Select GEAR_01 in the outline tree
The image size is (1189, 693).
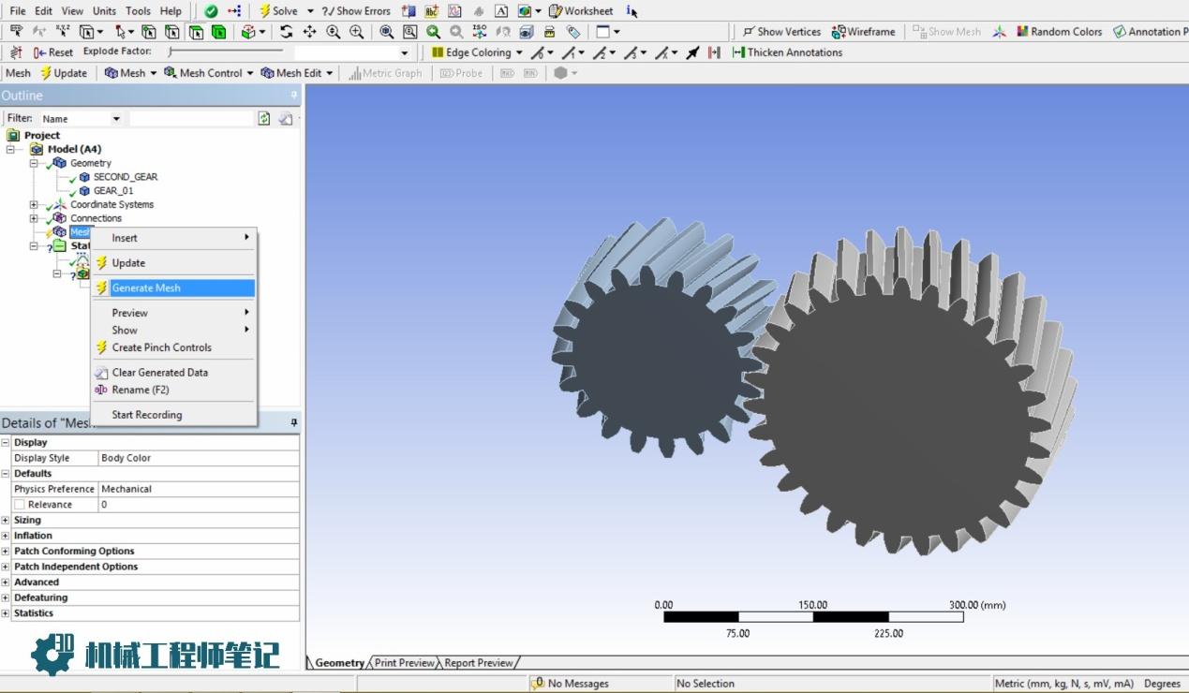(113, 191)
